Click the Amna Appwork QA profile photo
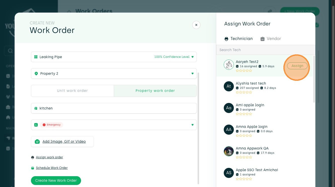The width and height of the screenshot is (335, 187). pyautogui.click(x=229, y=152)
